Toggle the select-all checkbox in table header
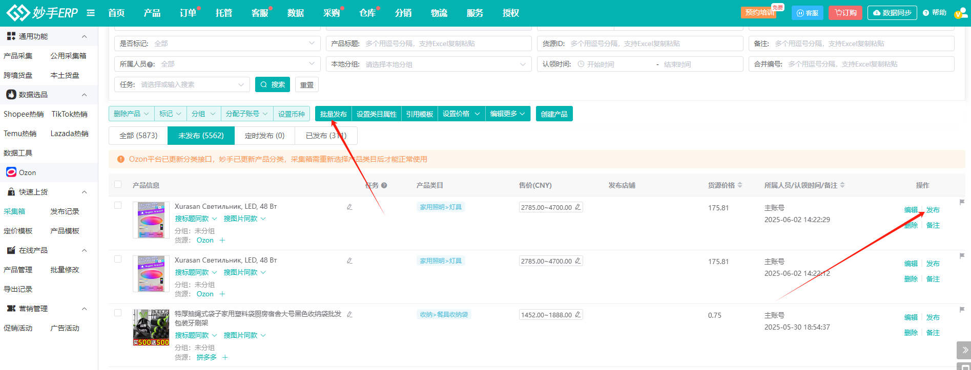The height and width of the screenshot is (370, 971). pos(118,185)
